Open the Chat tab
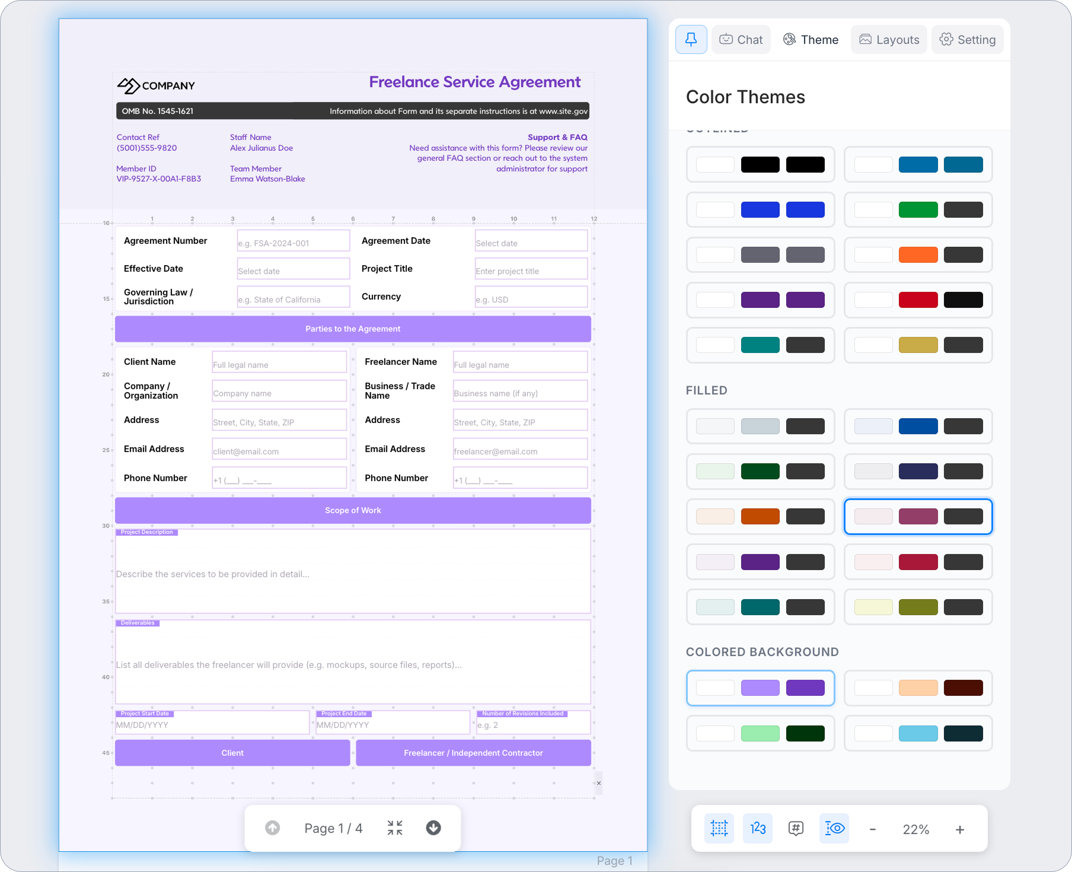 [741, 40]
